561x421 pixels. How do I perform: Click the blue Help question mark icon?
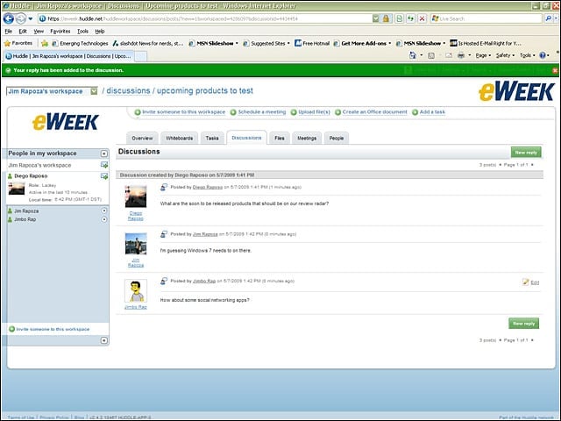pyautogui.click(x=543, y=55)
